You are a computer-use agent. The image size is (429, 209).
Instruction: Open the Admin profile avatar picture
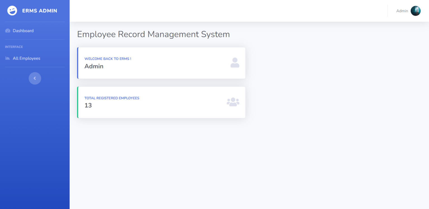pos(416,11)
